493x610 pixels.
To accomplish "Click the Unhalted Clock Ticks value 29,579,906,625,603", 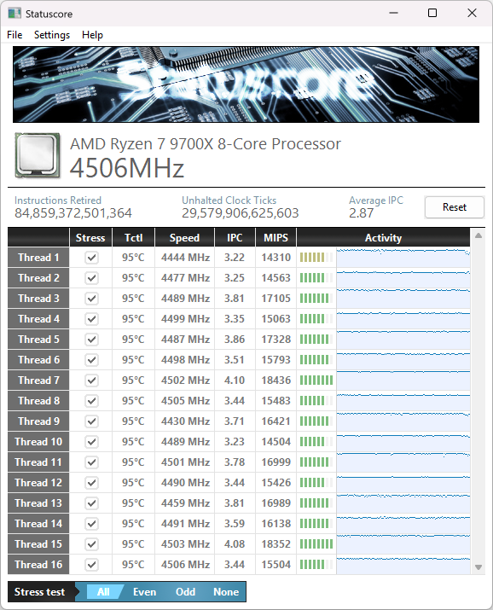I will [x=241, y=213].
